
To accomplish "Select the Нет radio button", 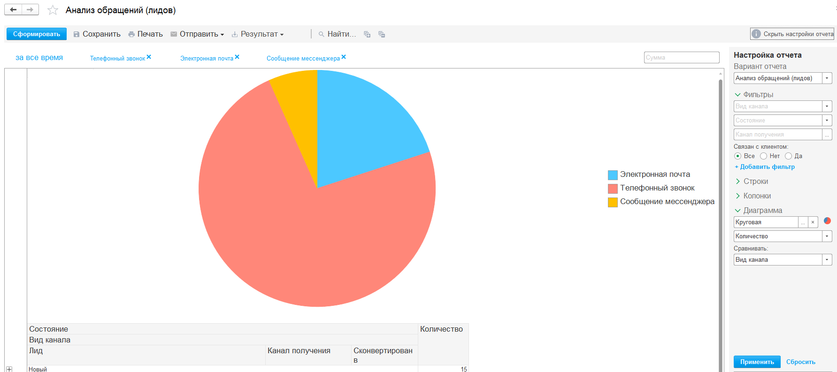I will click(764, 156).
